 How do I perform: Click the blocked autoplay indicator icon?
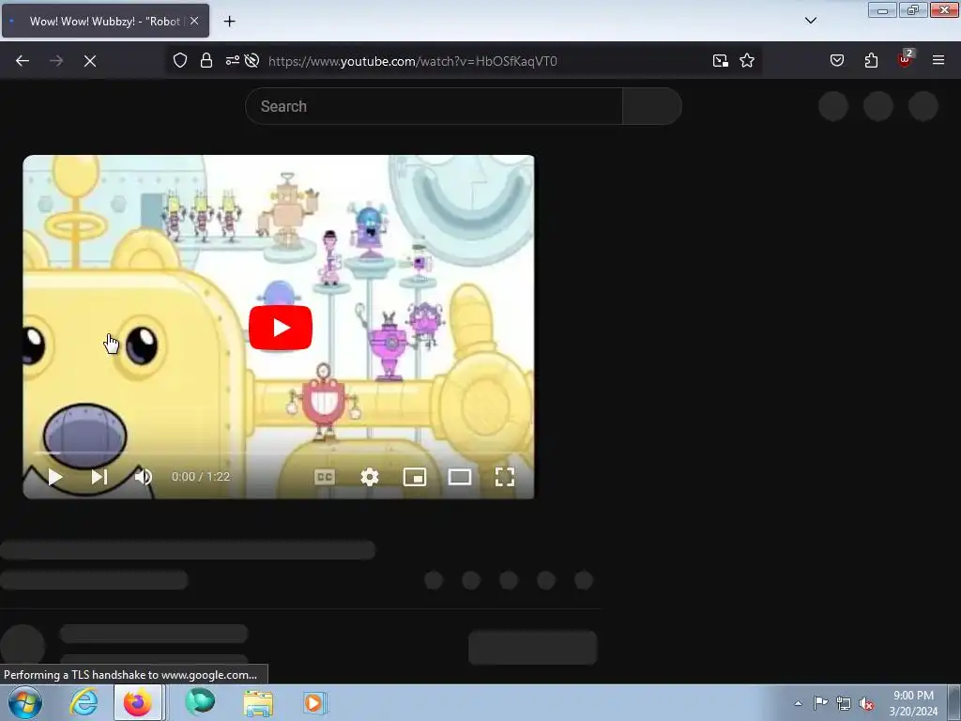coord(252,61)
